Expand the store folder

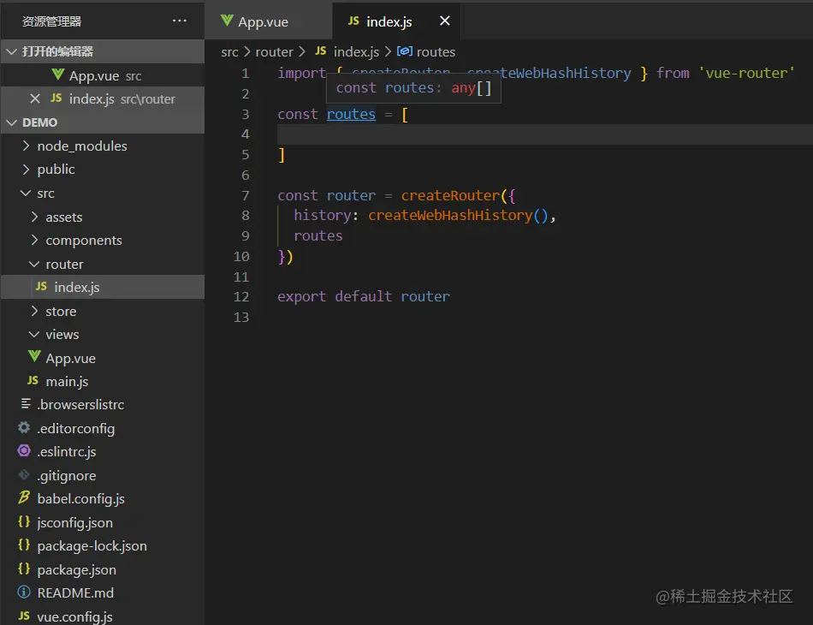pos(102,311)
